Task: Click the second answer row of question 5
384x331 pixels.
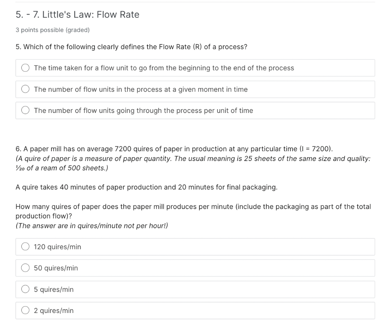Action: click(x=195, y=89)
